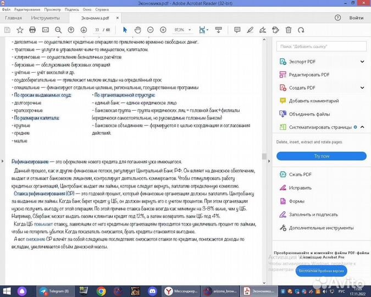Click the Delete trash can icon
371x297 pixels.
[289, 30]
